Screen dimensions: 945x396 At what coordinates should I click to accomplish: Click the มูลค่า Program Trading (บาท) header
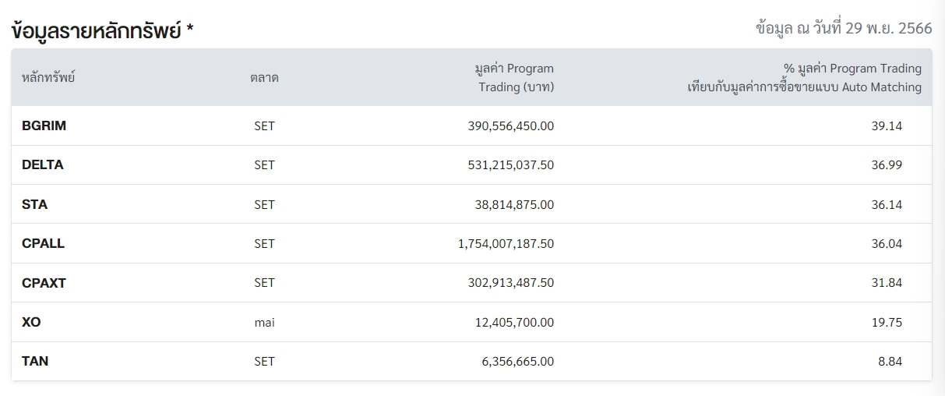click(514, 78)
